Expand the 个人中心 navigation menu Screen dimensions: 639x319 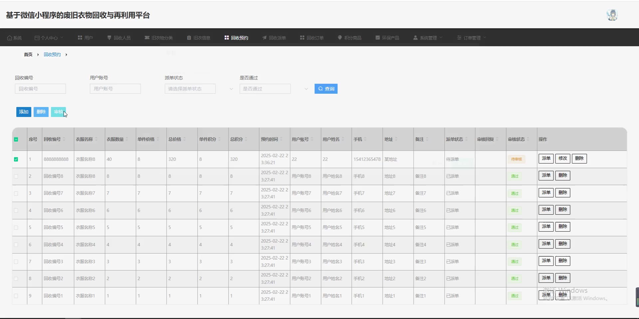pyautogui.click(x=49, y=38)
